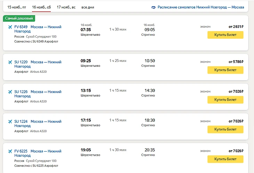Click the Самый дешевый green badge
The image size is (254, 173).
point(19,18)
